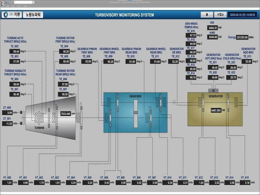The height and width of the screenshot is (195, 260).
Task: Click the (주) 지환 company logo button
Action: [x=12, y=15]
